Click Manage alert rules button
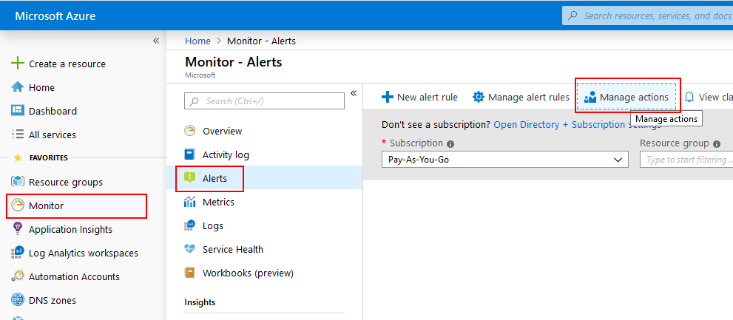 point(521,97)
